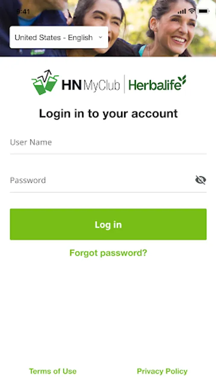Open the Forgot password? link
The height and width of the screenshot is (385, 216).
108,253
